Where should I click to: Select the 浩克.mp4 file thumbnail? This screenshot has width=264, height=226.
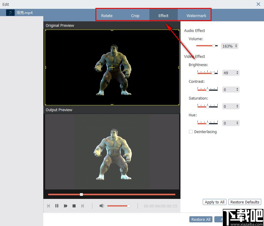point(10,12)
